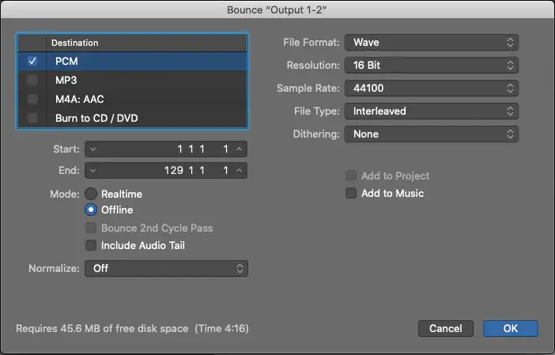Click the Cancel button

(445, 328)
